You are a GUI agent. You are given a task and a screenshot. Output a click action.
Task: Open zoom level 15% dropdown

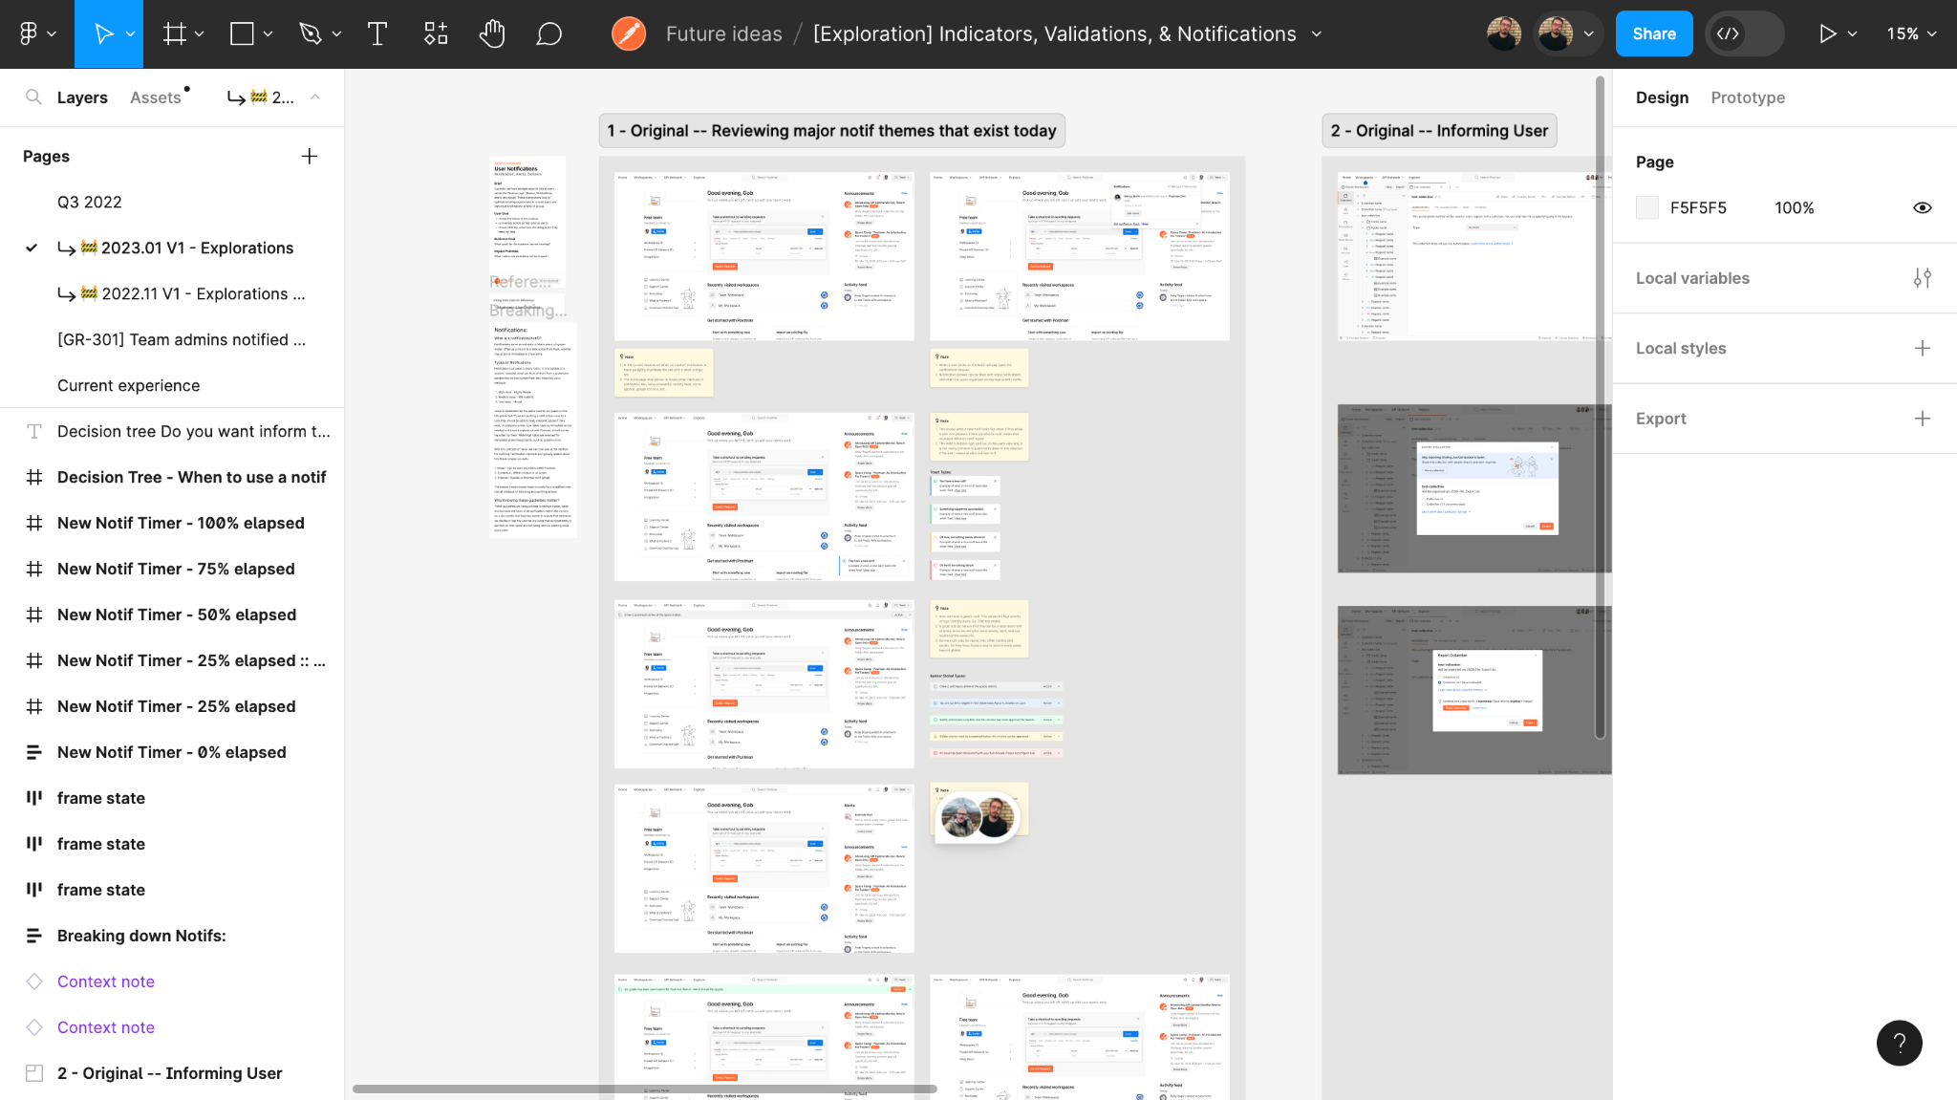[x=1910, y=34]
